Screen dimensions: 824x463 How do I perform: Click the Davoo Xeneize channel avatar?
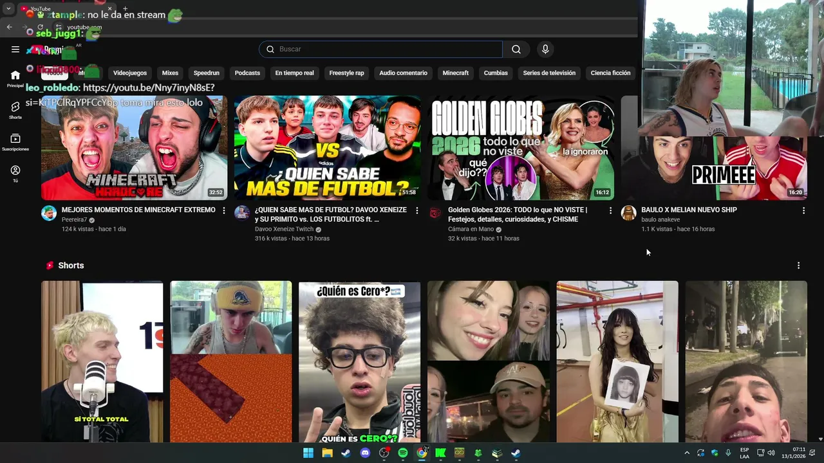(x=242, y=213)
